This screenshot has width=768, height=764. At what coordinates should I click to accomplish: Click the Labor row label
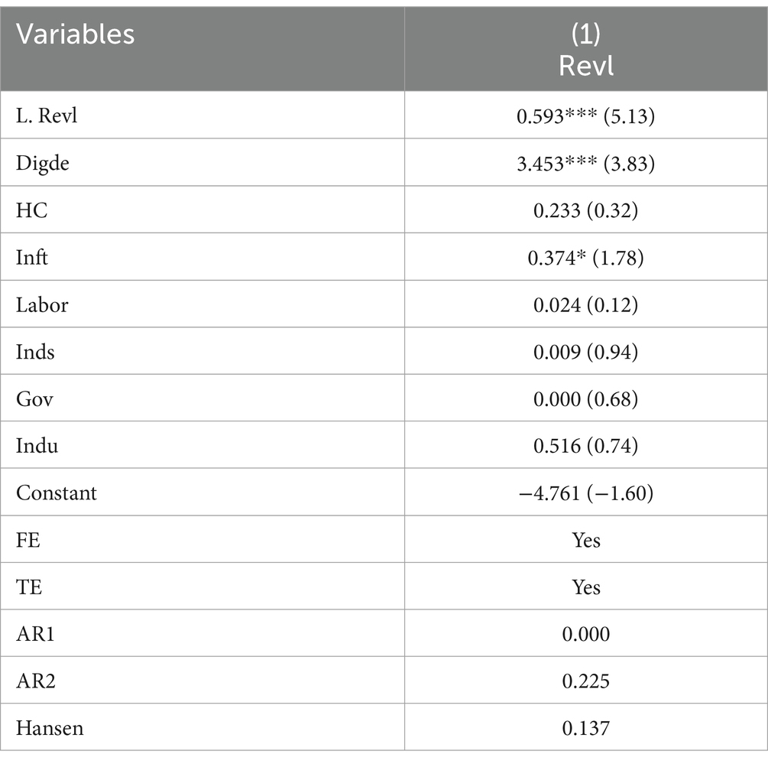click(42, 304)
